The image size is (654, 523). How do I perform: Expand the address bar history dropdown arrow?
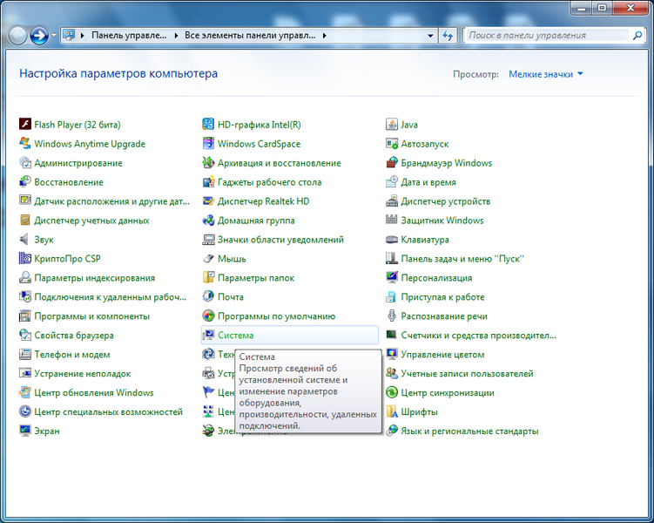tap(430, 36)
